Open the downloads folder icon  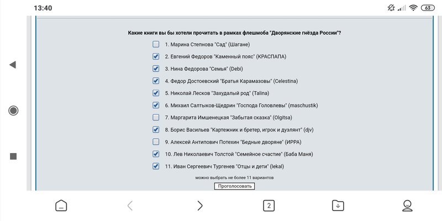[338, 206]
